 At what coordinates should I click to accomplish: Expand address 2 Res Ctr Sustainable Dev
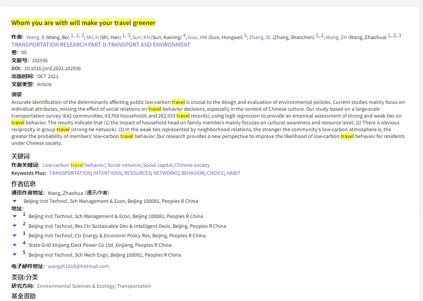tap(15, 226)
